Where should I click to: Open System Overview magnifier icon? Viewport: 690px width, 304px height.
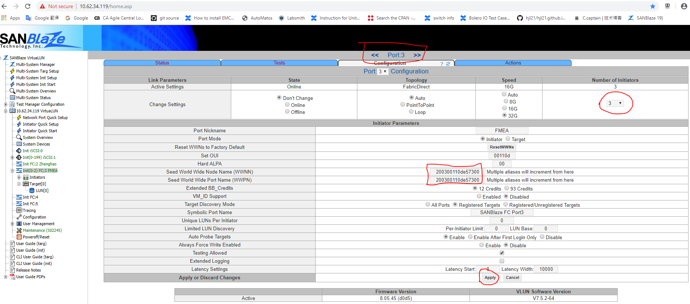(19, 137)
